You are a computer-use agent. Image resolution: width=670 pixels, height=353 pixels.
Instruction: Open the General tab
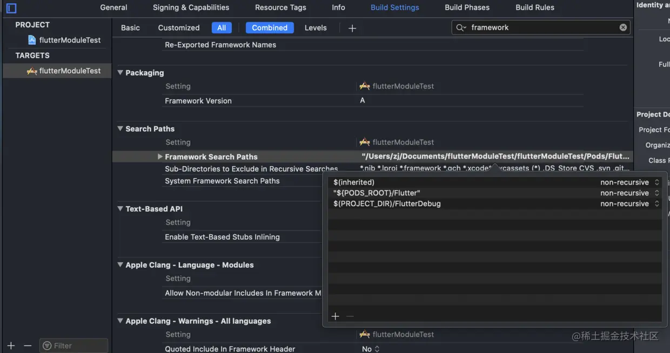click(113, 8)
